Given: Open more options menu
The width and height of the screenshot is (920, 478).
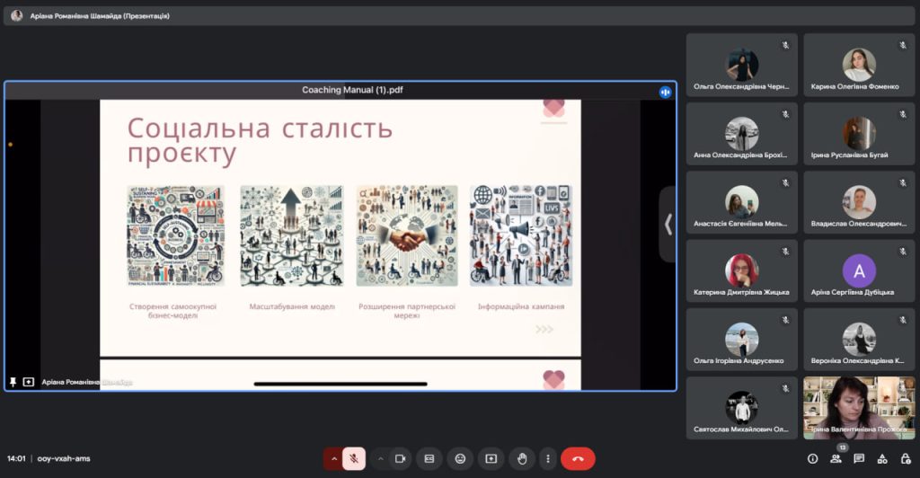Looking at the screenshot, I should tap(547, 458).
